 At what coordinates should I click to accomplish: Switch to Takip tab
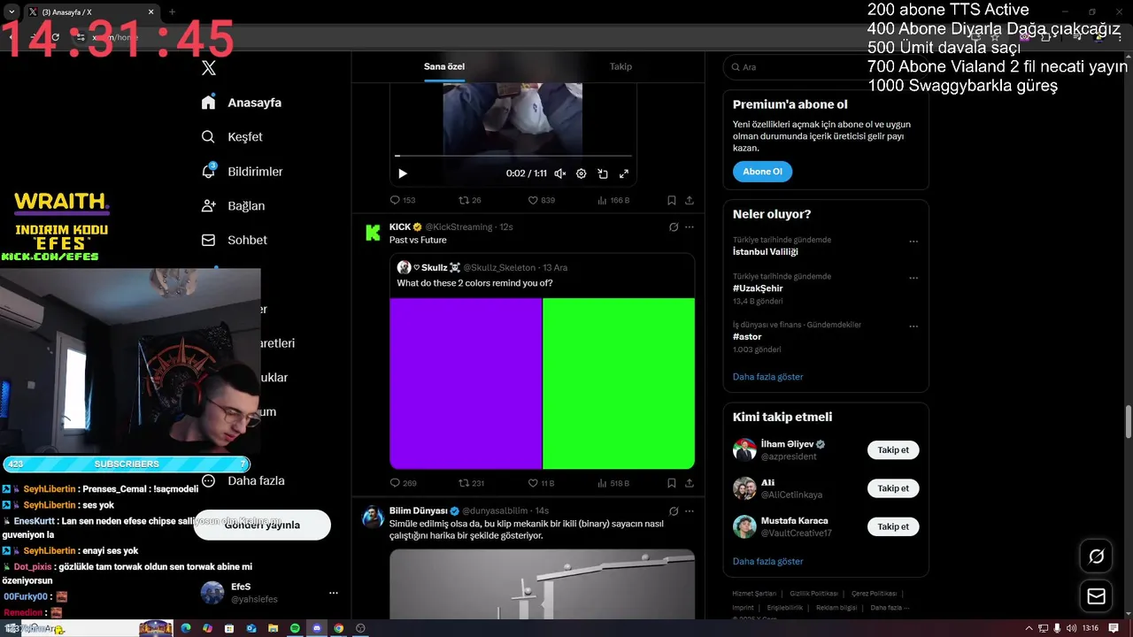coord(620,66)
